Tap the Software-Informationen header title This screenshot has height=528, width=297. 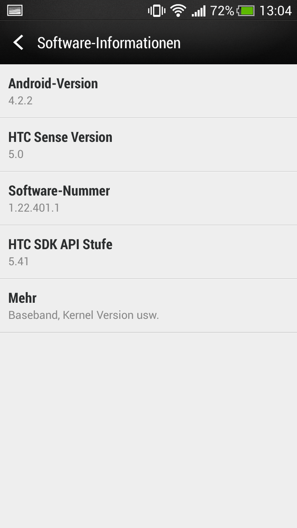[x=109, y=43]
